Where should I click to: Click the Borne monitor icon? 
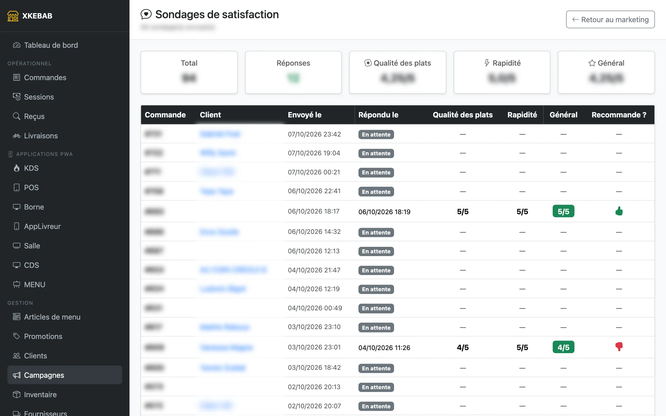(17, 207)
